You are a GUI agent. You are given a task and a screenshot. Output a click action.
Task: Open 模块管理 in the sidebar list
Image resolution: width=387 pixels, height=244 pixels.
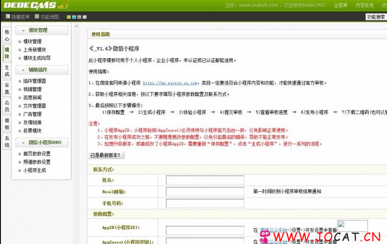coord(32,42)
